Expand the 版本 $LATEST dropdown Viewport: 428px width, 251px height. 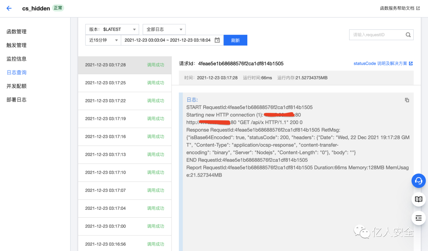[x=112, y=29]
